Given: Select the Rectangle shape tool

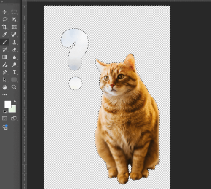Looking at the screenshot, I should click(x=14, y=80).
